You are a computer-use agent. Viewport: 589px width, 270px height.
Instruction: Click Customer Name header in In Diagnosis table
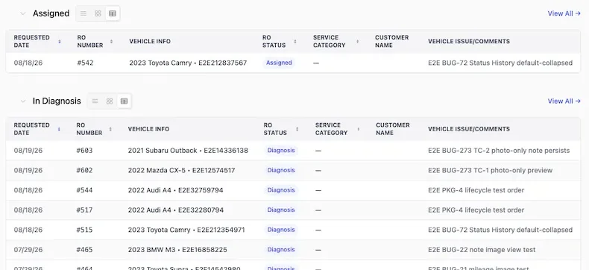pyautogui.click(x=393, y=129)
